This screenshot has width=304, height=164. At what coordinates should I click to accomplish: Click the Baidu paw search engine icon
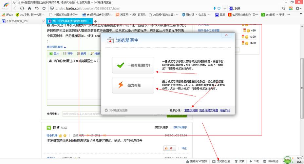[x=231, y=8]
